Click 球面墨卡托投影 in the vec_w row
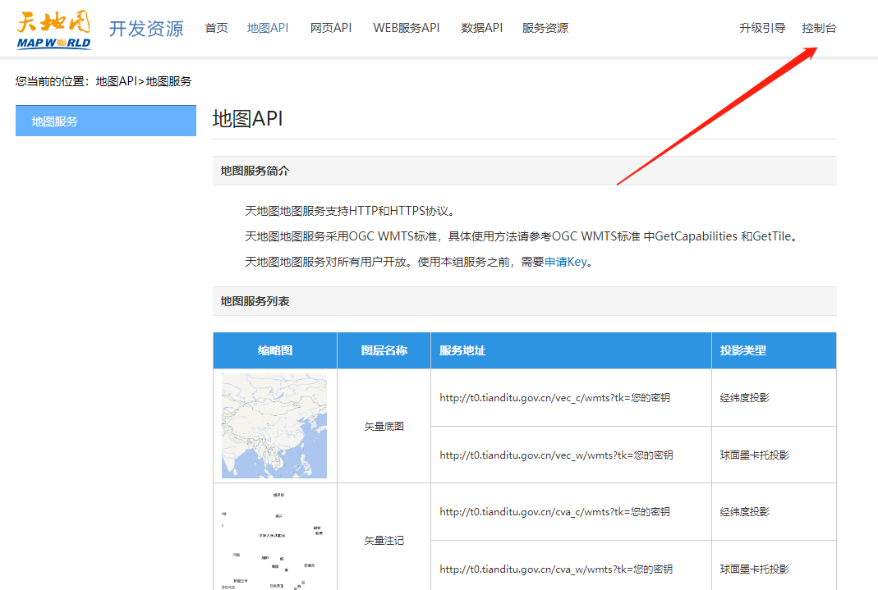Image resolution: width=878 pixels, height=590 pixels. (754, 455)
